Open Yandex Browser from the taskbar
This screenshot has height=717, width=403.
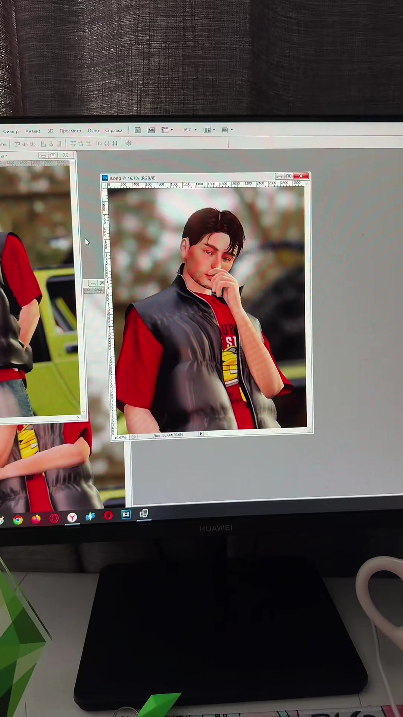click(x=72, y=517)
